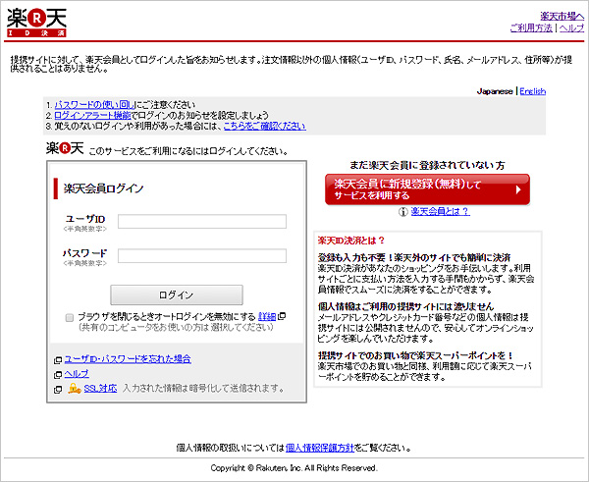Click 楽天会員に新規登録(無料) red button
The height and width of the screenshot is (482, 589).
coord(427,189)
